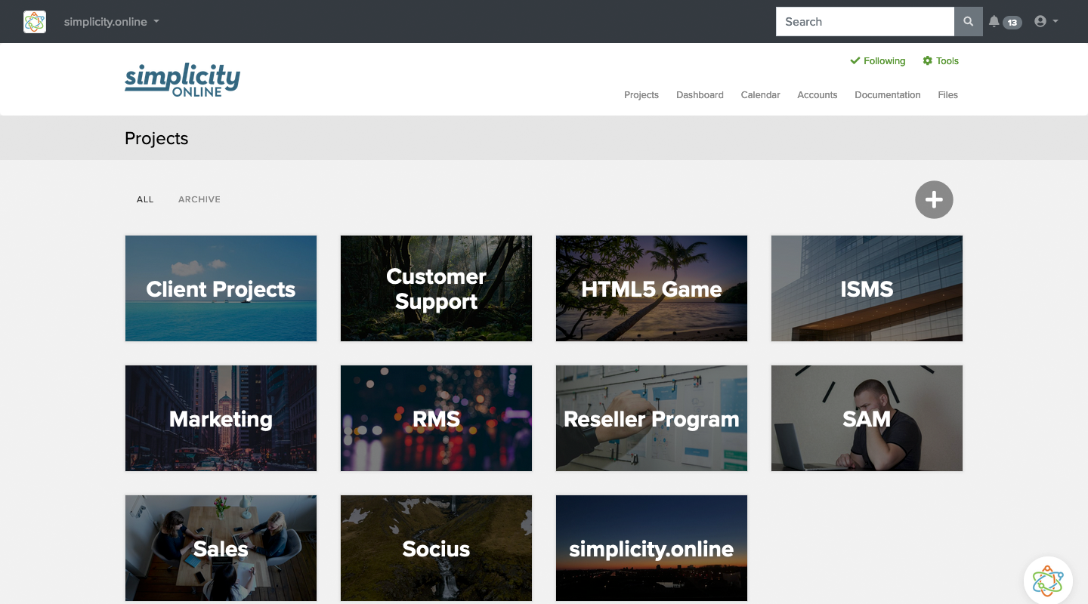Go to Projects in navigation
Viewport: 1088px width, 604px height.
641,95
